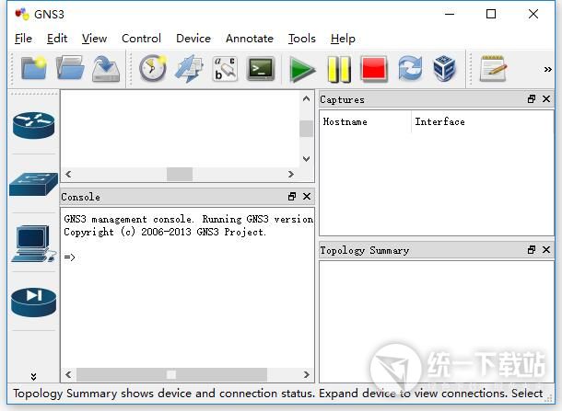This screenshot has width=562, height=411.
Task: Click 'Copyright (c) 2006-2013 GNS3 Project' text
Action: (165, 232)
